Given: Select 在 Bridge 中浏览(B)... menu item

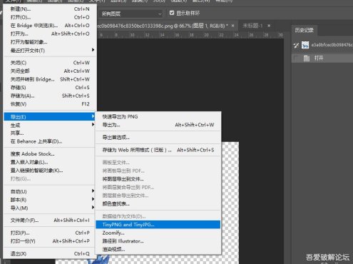Looking at the screenshot, I should point(49,26).
